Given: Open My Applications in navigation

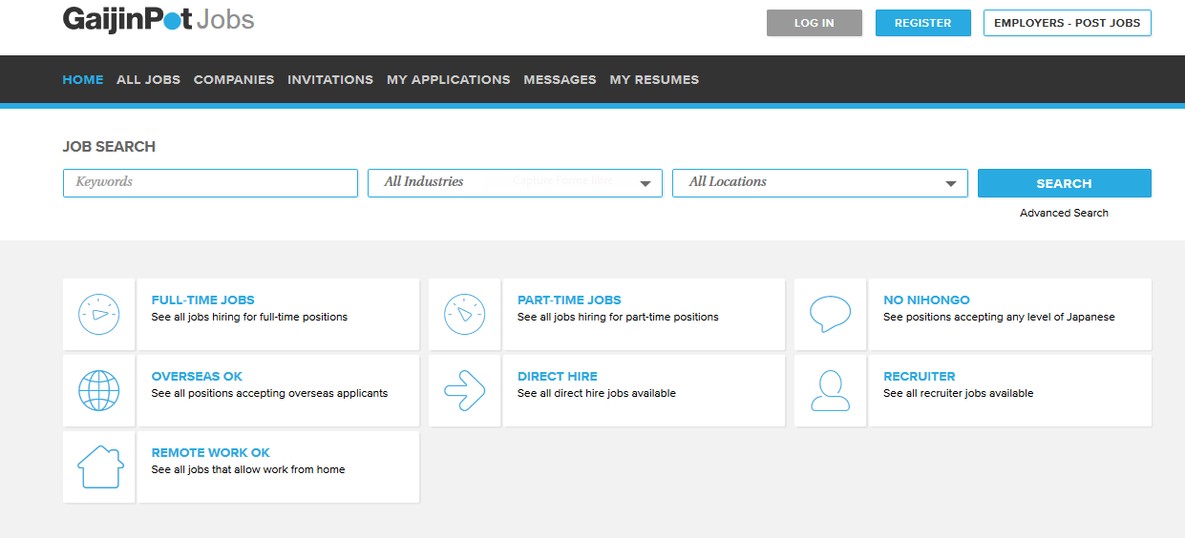Looking at the screenshot, I should pos(449,79).
